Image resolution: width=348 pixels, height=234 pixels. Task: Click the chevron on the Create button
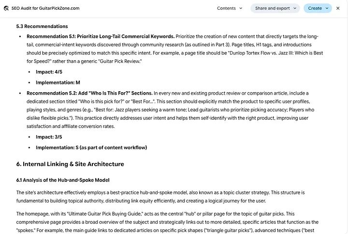tap(327, 8)
